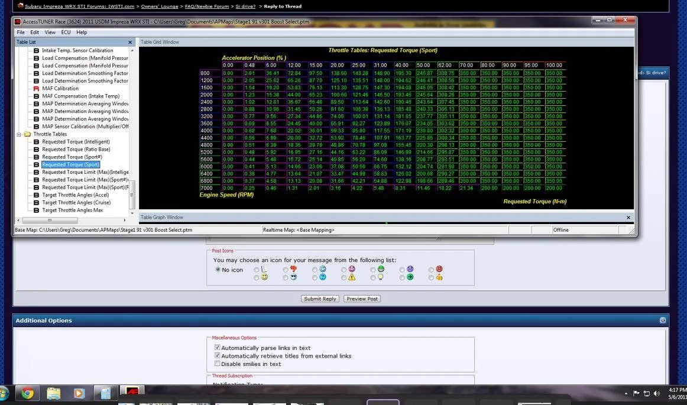Image resolution: width=687 pixels, height=405 pixels.
Task: Click the Intake Temp. Sensor Calibration table icon
Action: pos(37,50)
